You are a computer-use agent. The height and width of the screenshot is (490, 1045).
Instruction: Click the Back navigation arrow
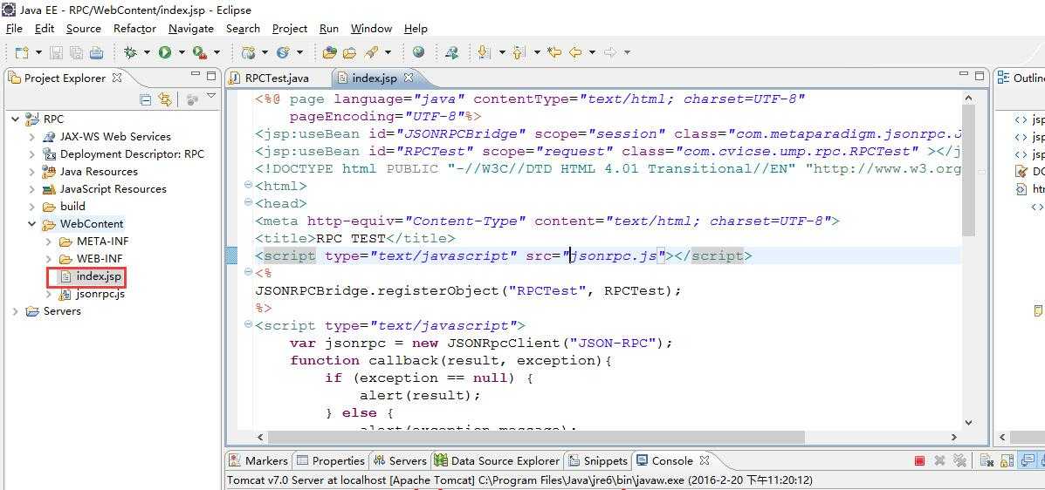click(576, 52)
